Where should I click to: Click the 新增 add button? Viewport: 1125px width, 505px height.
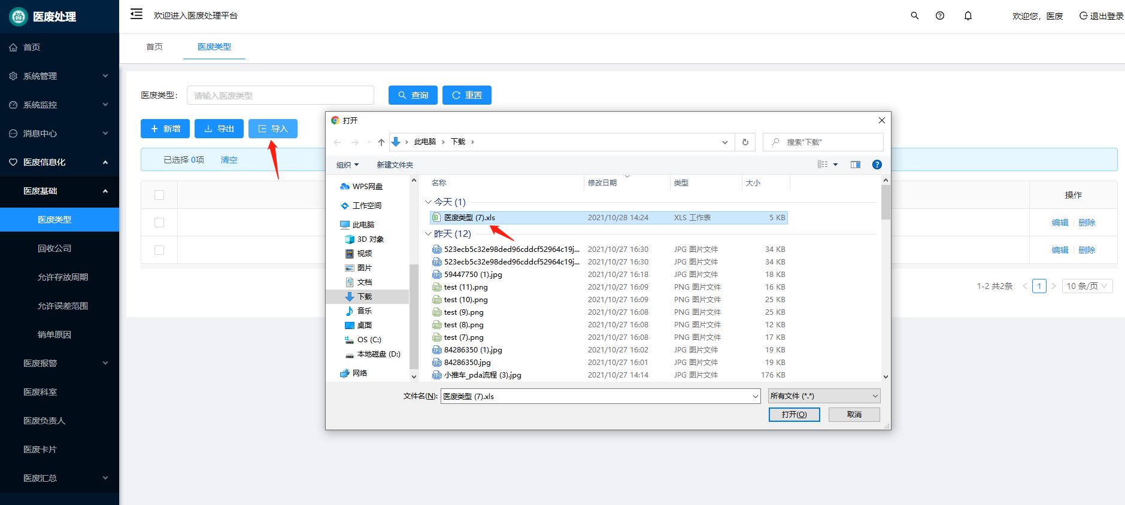(165, 129)
